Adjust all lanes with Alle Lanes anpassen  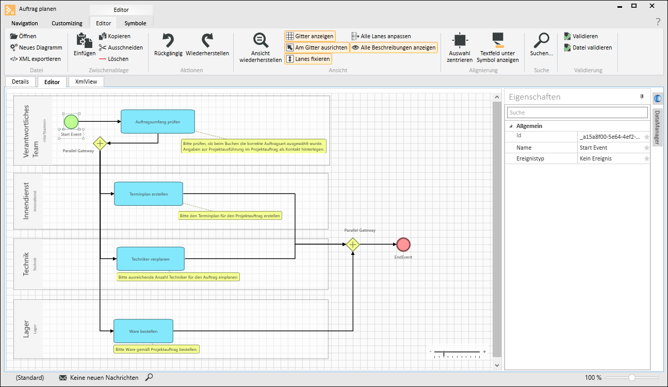[x=381, y=36]
